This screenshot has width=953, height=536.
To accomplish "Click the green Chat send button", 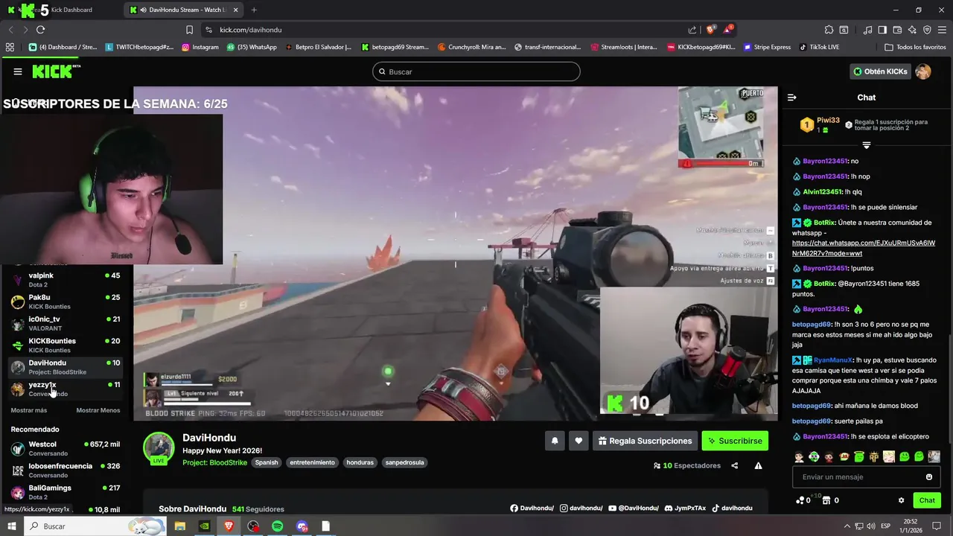I will tap(927, 500).
